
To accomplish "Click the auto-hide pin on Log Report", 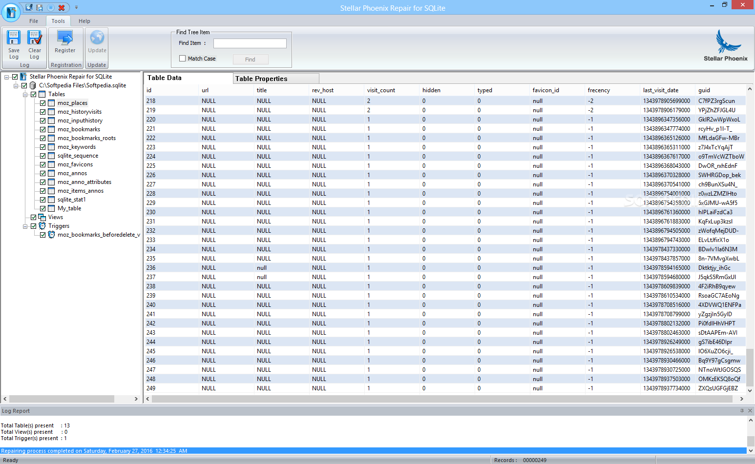I will pos(742,411).
